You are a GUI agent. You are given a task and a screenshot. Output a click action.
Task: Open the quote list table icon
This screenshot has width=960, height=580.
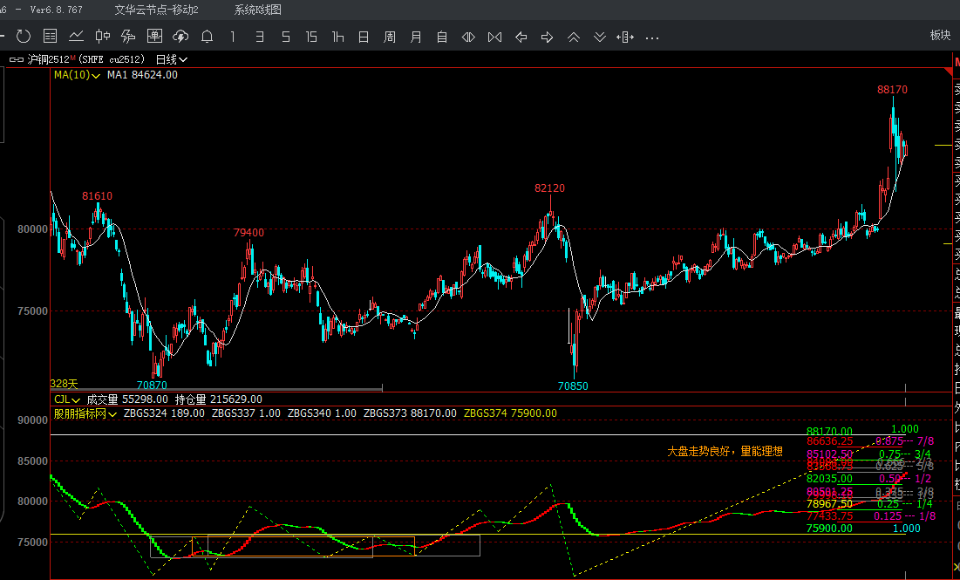50,36
